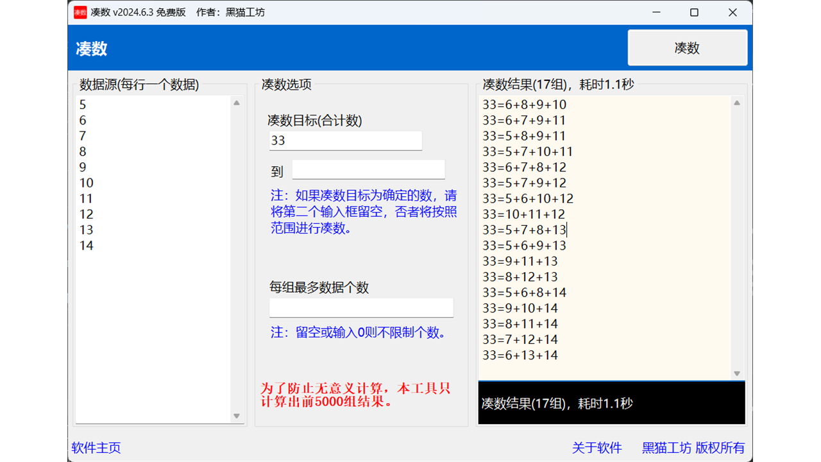This screenshot has height=462, width=821.
Task: Click results list scroll down arrow
Action: tap(737, 373)
